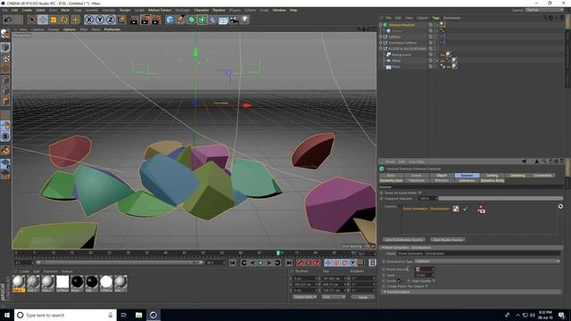Open the Render Settings icon

tap(157, 20)
